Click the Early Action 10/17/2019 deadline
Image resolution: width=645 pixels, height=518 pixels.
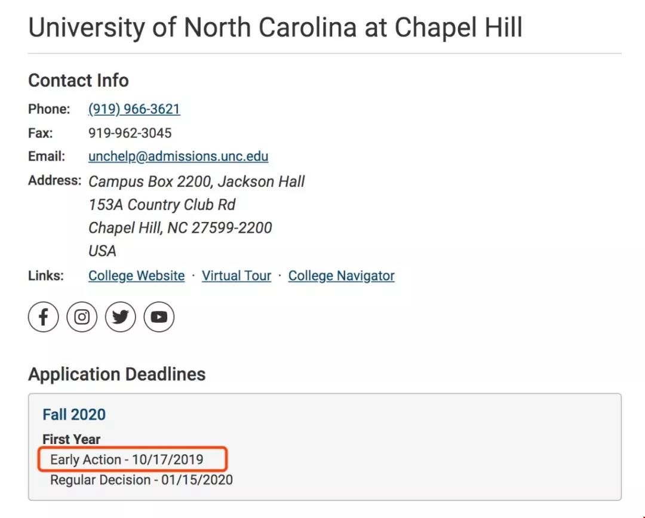click(x=127, y=460)
